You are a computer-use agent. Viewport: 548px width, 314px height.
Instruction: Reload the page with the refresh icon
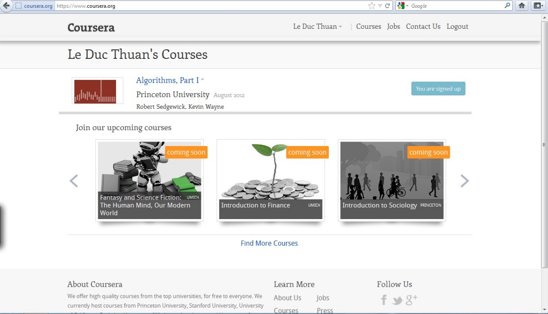387,6
